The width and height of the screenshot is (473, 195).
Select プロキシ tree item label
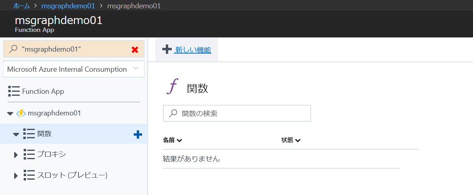51,154
